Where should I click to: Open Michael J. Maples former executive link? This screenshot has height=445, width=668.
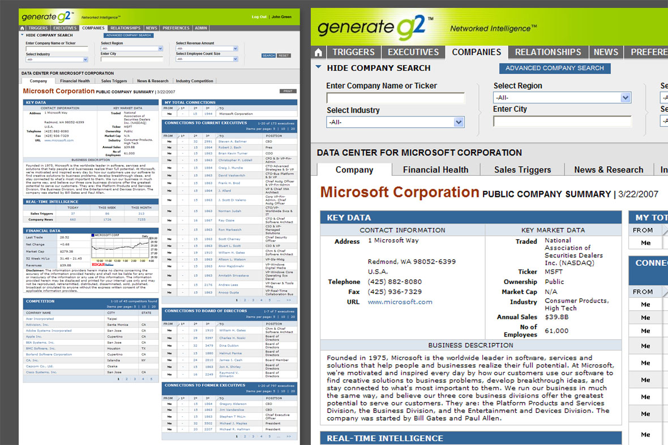(x=233, y=424)
